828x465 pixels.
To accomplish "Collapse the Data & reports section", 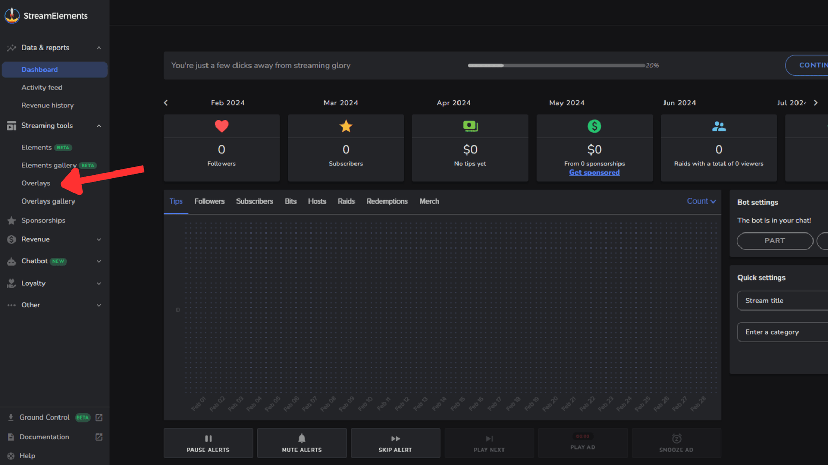I will pos(99,48).
